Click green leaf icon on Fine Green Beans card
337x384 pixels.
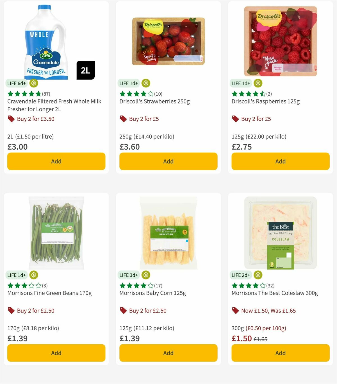[x=33, y=275]
